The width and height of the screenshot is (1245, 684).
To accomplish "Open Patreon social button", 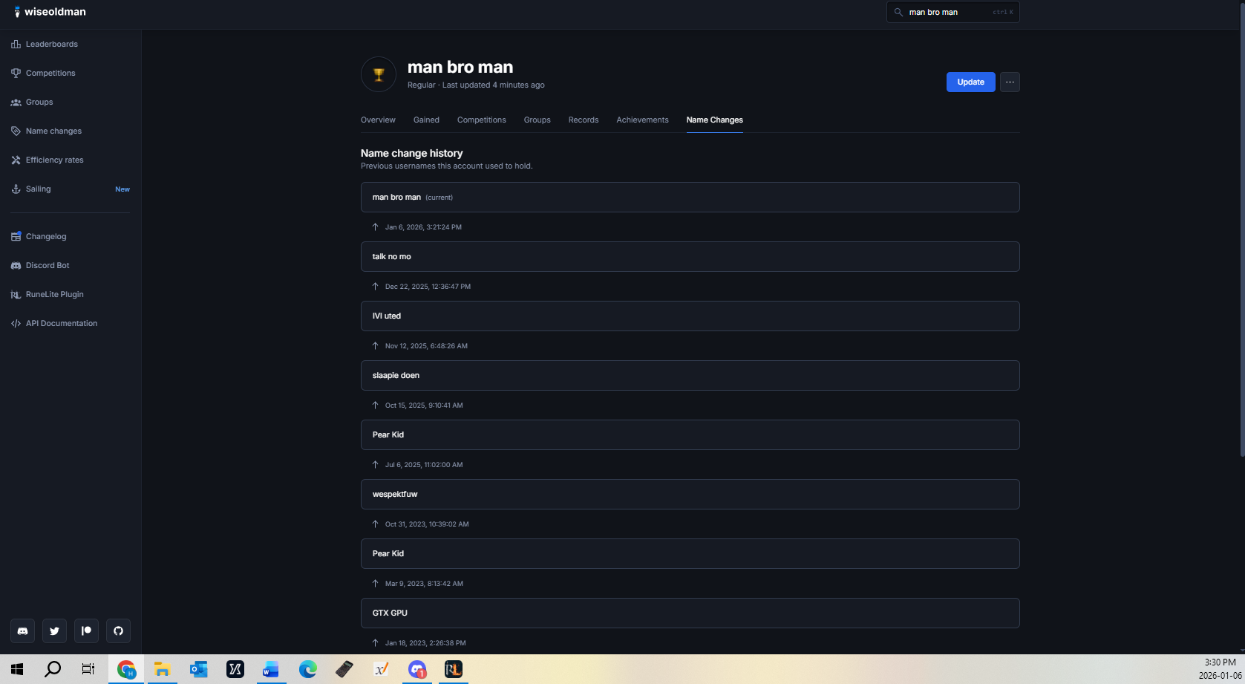I will coord(86,631).
